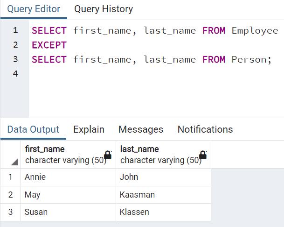Go to the Notifications tab
284x227 pixels.
pos(205,129)
